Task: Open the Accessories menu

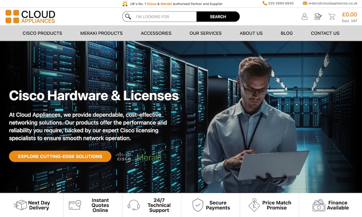Action: pyautogui.click(x=156, y=33)
